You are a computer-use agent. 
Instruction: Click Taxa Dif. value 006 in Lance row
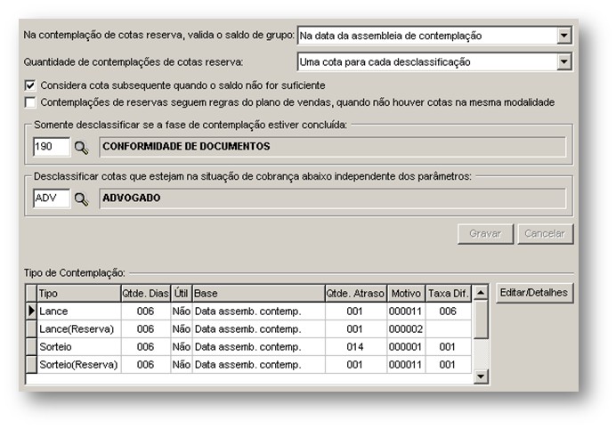click(x=449, y=312)
